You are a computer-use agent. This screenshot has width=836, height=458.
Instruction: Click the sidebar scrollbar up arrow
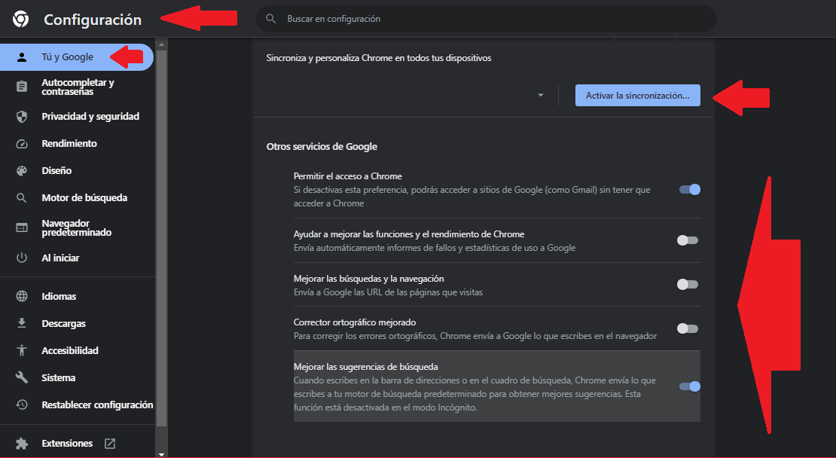161,43
